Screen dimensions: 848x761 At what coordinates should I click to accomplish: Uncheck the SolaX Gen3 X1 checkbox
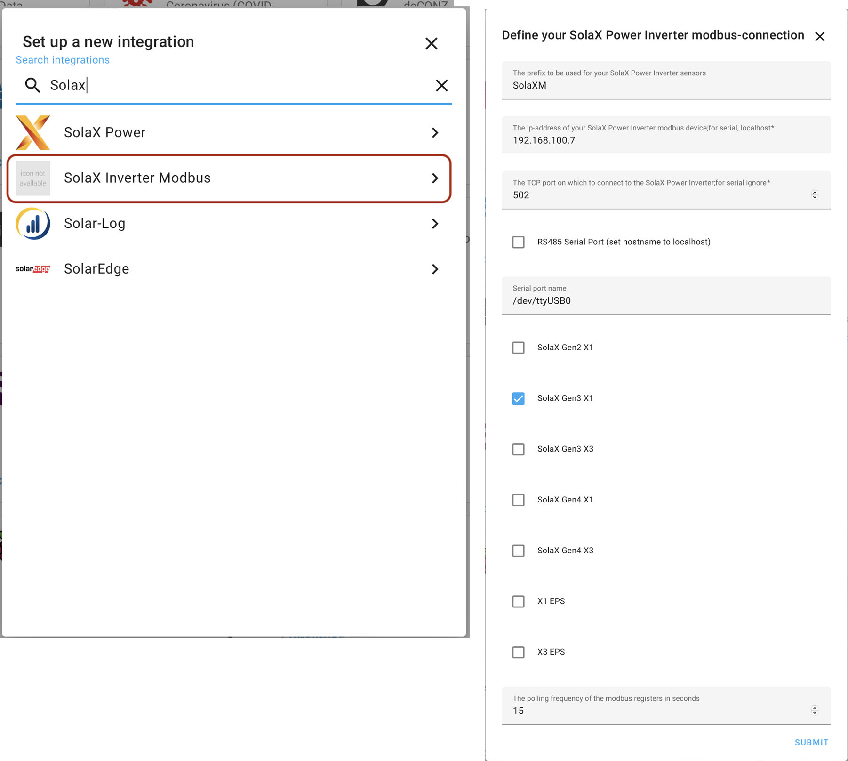(x=518, y=398)
